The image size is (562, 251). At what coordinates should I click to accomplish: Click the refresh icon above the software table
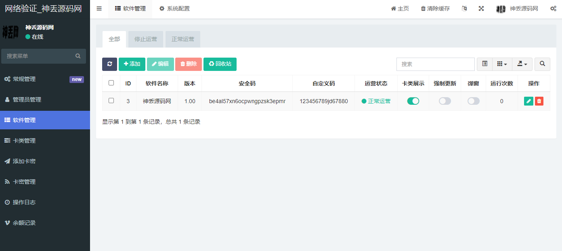(109, 64)
